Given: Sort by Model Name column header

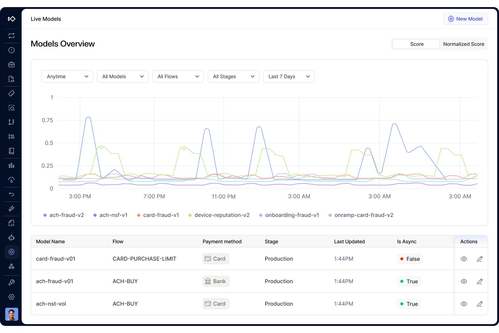Looking at the screenshot, I should (51, 242).
